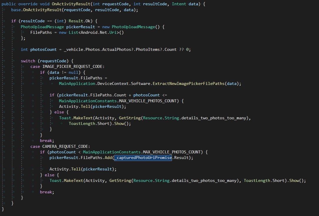Click the 'ActualPhotos' property name

click(x=117, y=50)
